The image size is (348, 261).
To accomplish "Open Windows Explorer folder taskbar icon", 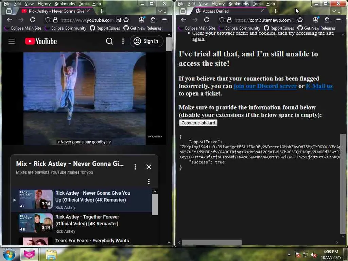I will click(51, 254).
